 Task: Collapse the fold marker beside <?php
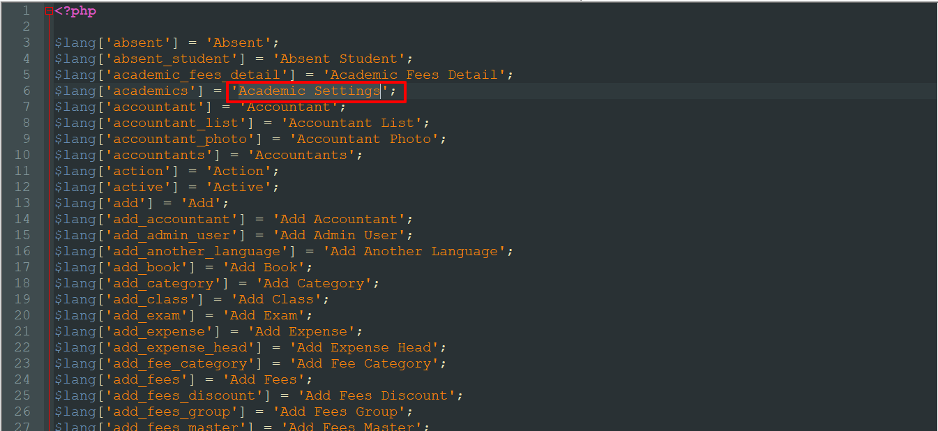[48, 11]
